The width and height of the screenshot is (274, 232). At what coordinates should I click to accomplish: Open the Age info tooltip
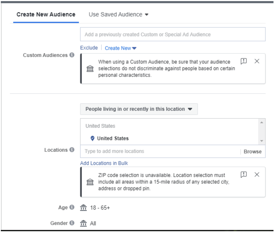tap(72, 207)
